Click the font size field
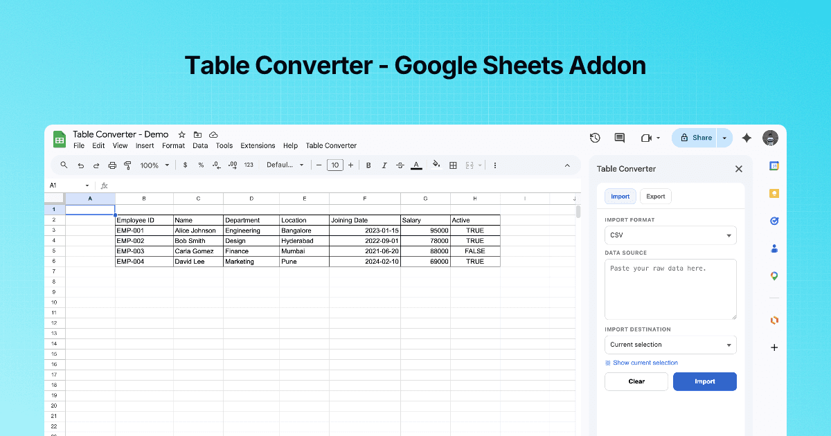831x436 pixels. click(x=335, y=165)
